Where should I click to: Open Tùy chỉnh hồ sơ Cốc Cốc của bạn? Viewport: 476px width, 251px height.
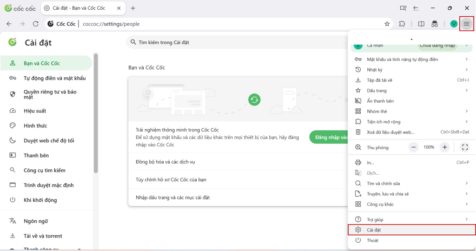tap(238, 180)
